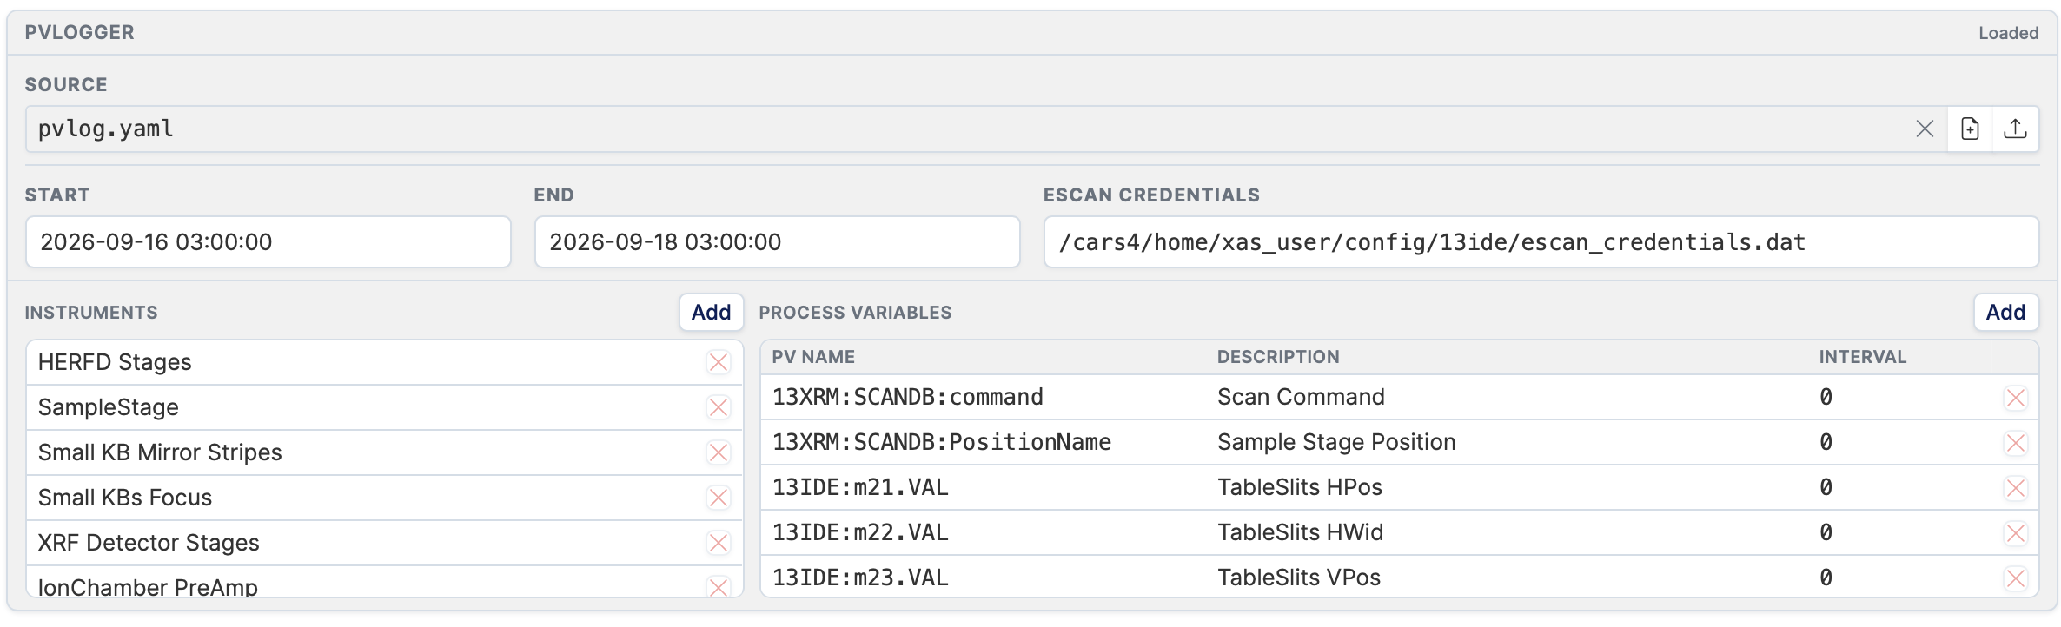The height and width of the screenshot is (627, 2061).
Task: Click the TableSlits HPos description
Action: pyautogui.click(x=1300, y=488)
